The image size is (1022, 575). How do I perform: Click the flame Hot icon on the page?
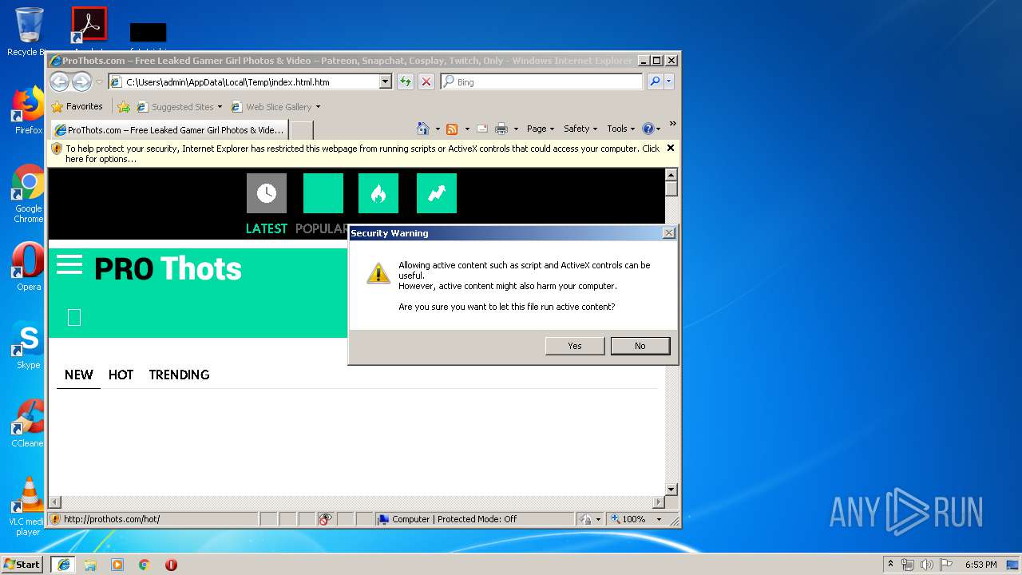[x=378, y=193]
